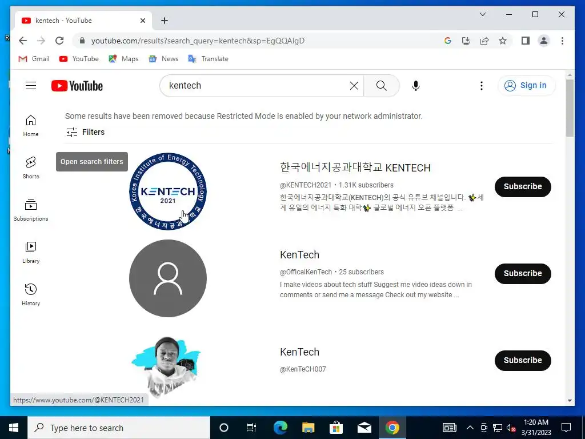
Task: Open the YouTube hamburger guide menu
Action: point(31,86)
